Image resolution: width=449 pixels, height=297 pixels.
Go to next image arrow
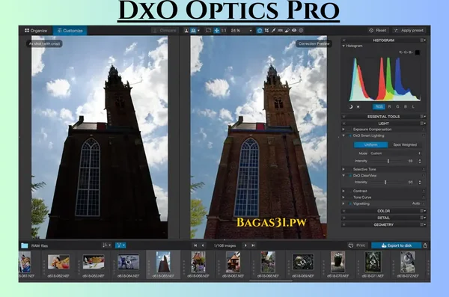pyautogui.click(x=245, y=245)
